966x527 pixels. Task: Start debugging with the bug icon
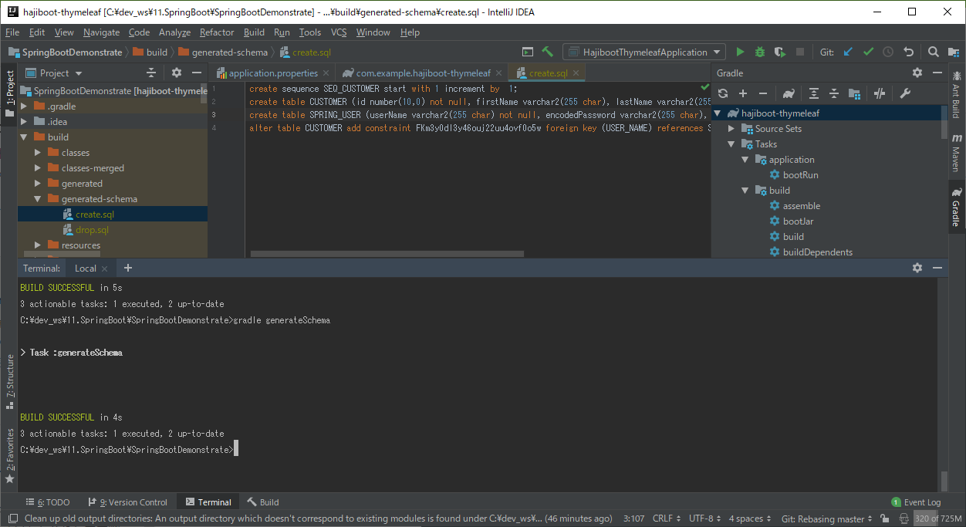point(760,52)
